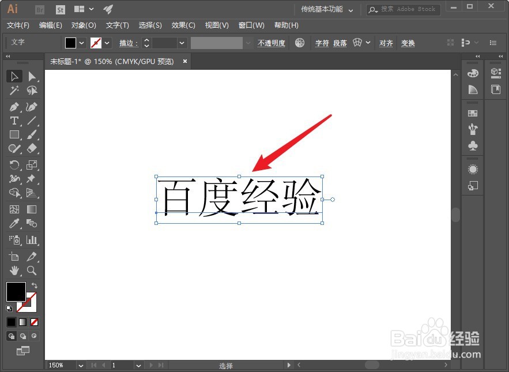The height and width of the screenshot is (372, 509).
Task: Open the Object menu 对象(O)
Action: pyautogui.click(x=84, y=25)
